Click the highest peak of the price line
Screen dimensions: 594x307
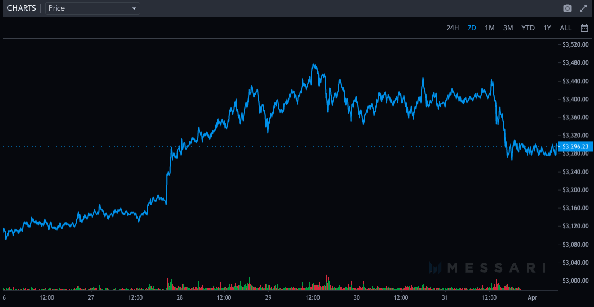[x=314, y=64]
